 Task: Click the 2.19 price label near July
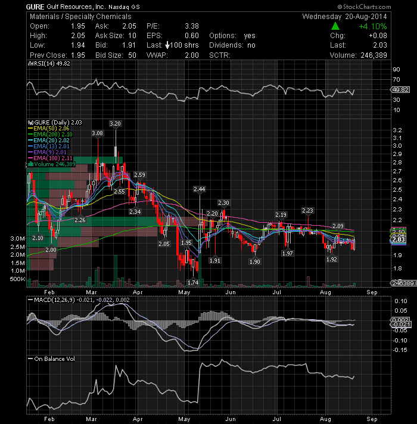pyautogui.click(x=281, y=215)
